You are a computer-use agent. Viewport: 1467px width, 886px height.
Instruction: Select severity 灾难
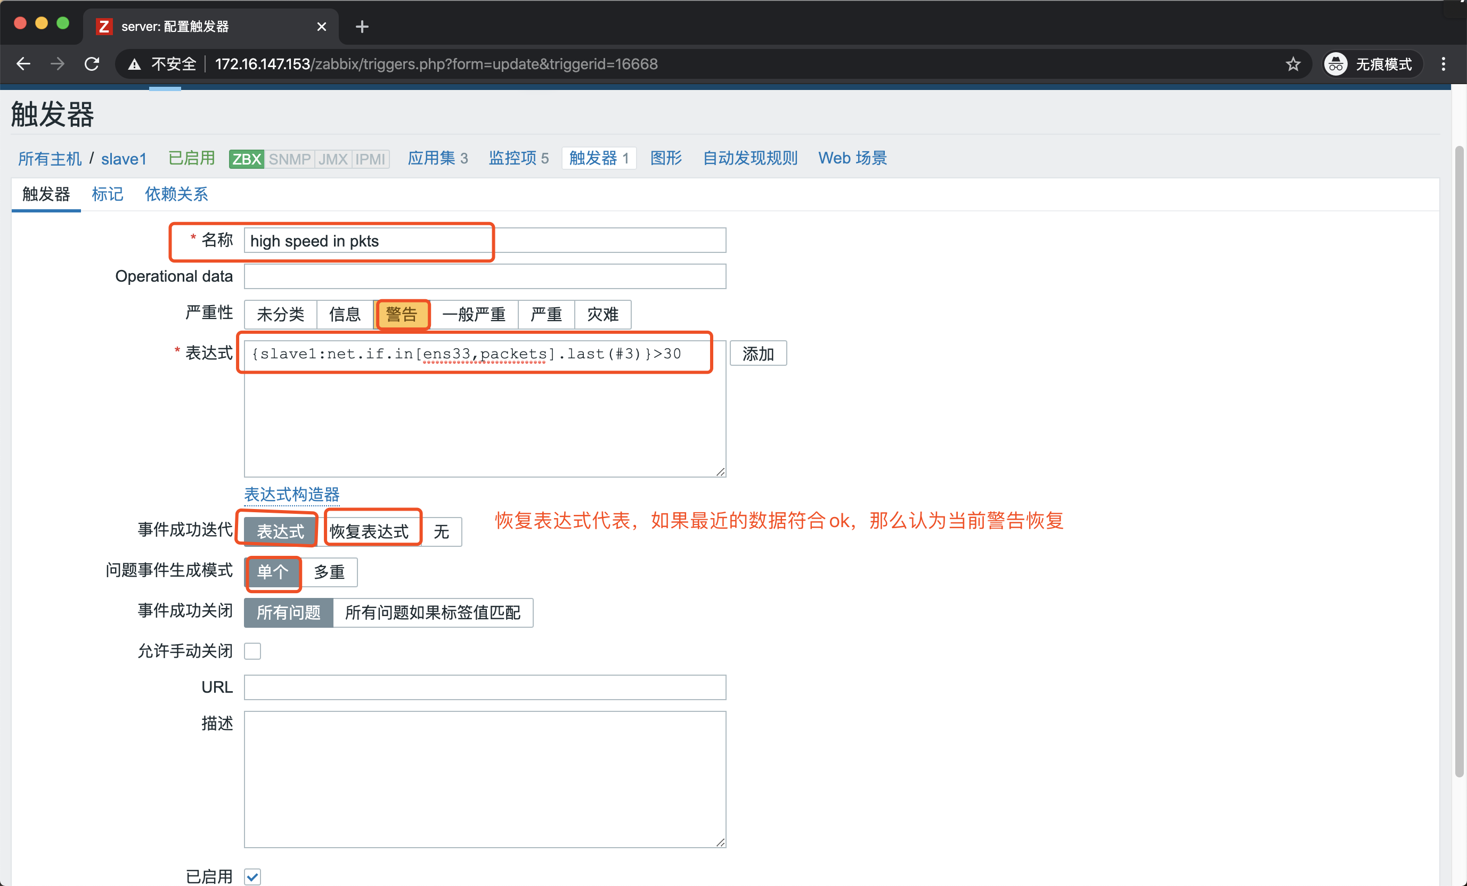[x=602, y=314]
